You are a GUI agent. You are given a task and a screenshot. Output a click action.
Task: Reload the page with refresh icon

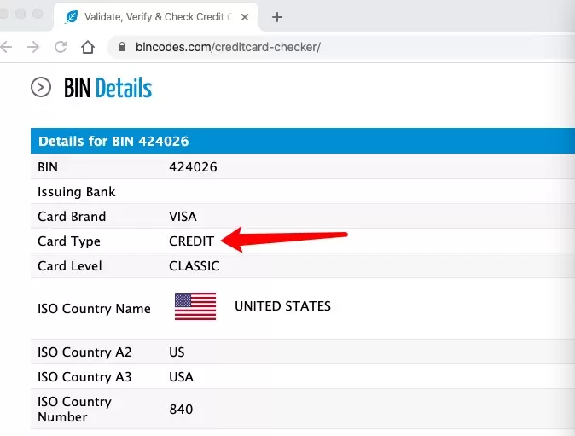point(60,47)
